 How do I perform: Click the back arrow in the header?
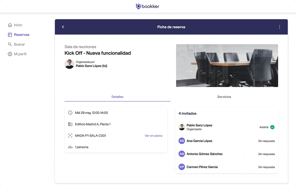pyautogui.click(x=63, y=27)
